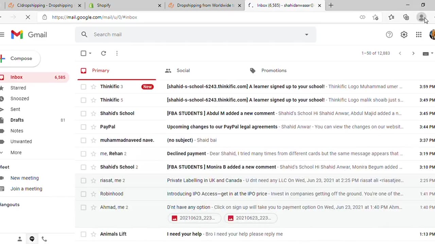Open the Sent folder
The image size is (435, 244).
pos(15,109)
